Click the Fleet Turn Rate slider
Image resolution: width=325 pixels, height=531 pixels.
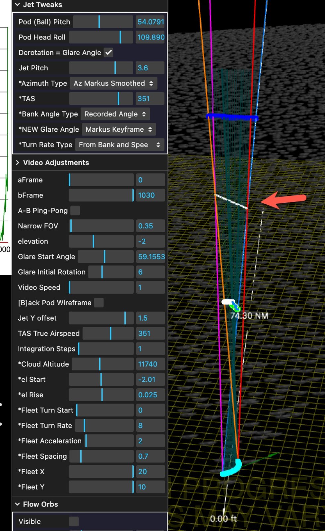pos(104,425)
